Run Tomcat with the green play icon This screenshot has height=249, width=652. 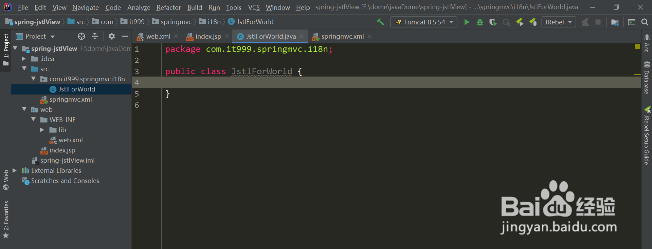(467, 22)
